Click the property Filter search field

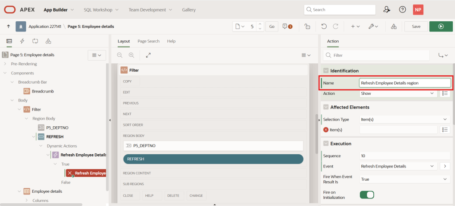376,55
